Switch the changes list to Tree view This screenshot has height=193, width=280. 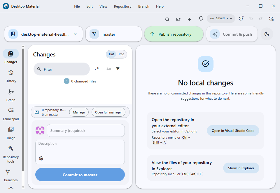pos(121,54)
